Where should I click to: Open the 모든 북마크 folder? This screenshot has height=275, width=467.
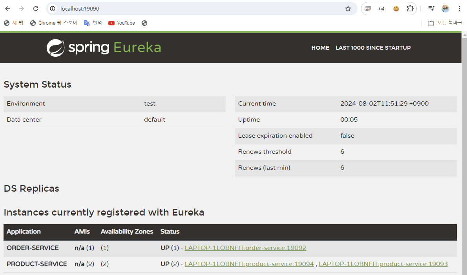coord(445,23)
